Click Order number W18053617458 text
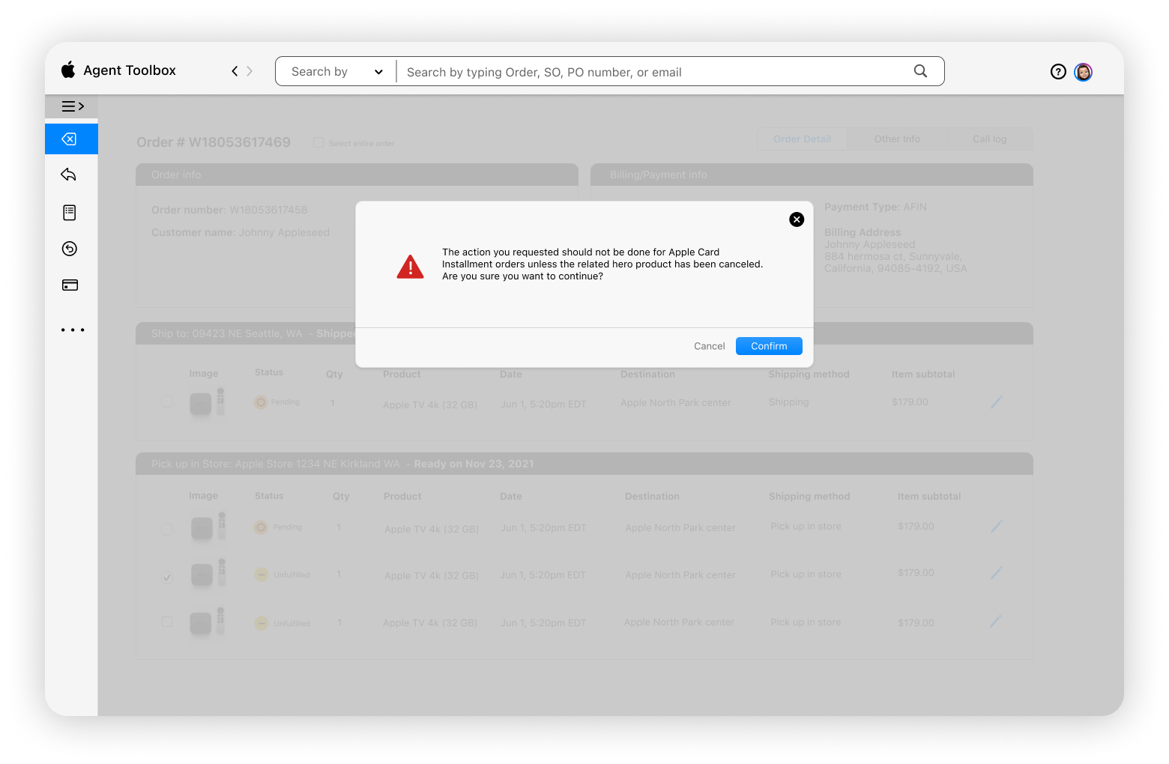 coord(229,210)
